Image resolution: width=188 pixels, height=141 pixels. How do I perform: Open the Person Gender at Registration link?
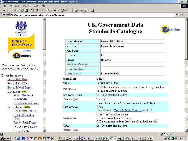23,97
